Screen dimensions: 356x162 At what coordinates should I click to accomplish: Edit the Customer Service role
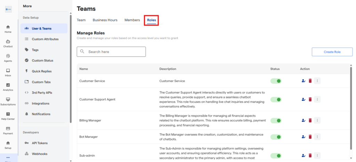(304, 81)
